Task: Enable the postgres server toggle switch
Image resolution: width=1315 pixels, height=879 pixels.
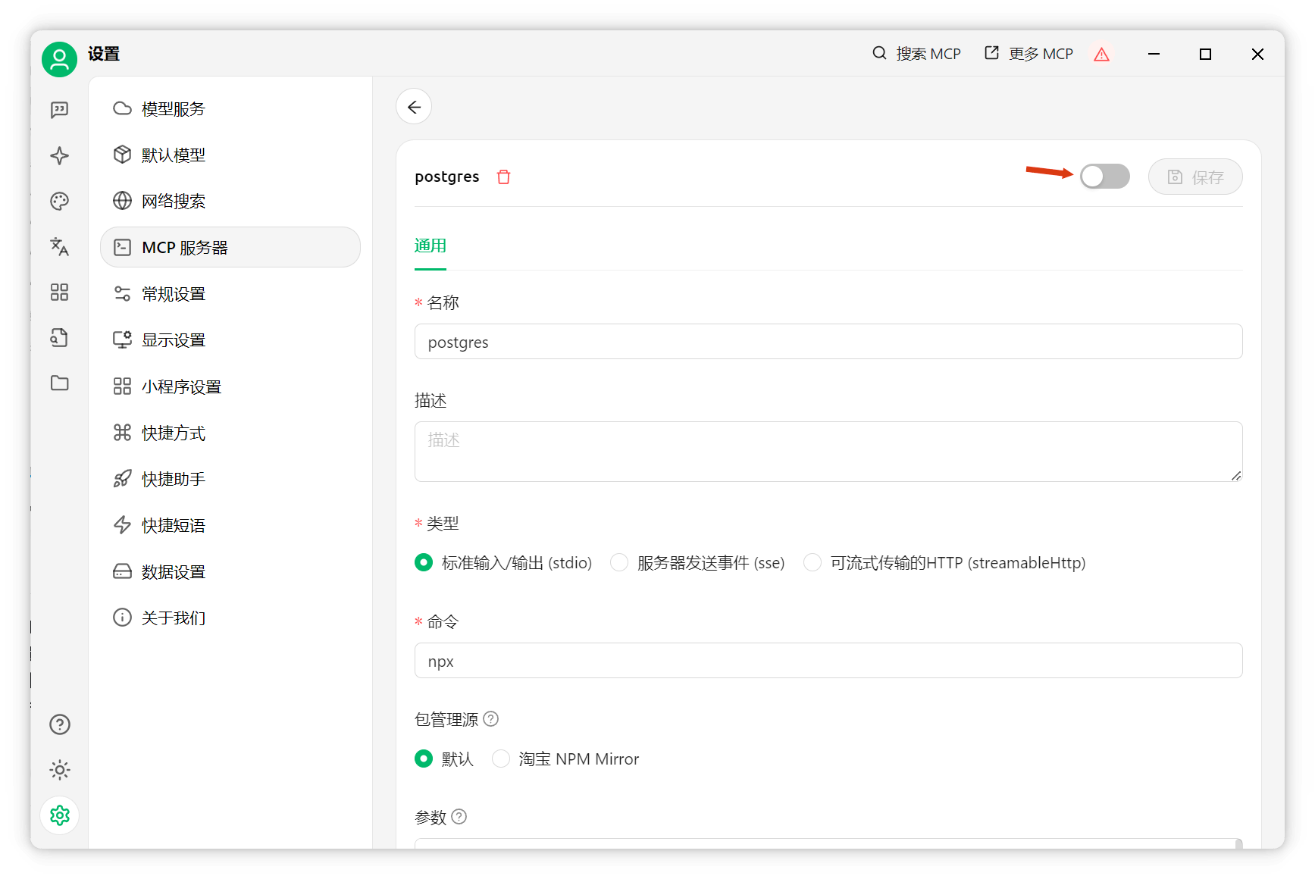Action: [1104, 177]
